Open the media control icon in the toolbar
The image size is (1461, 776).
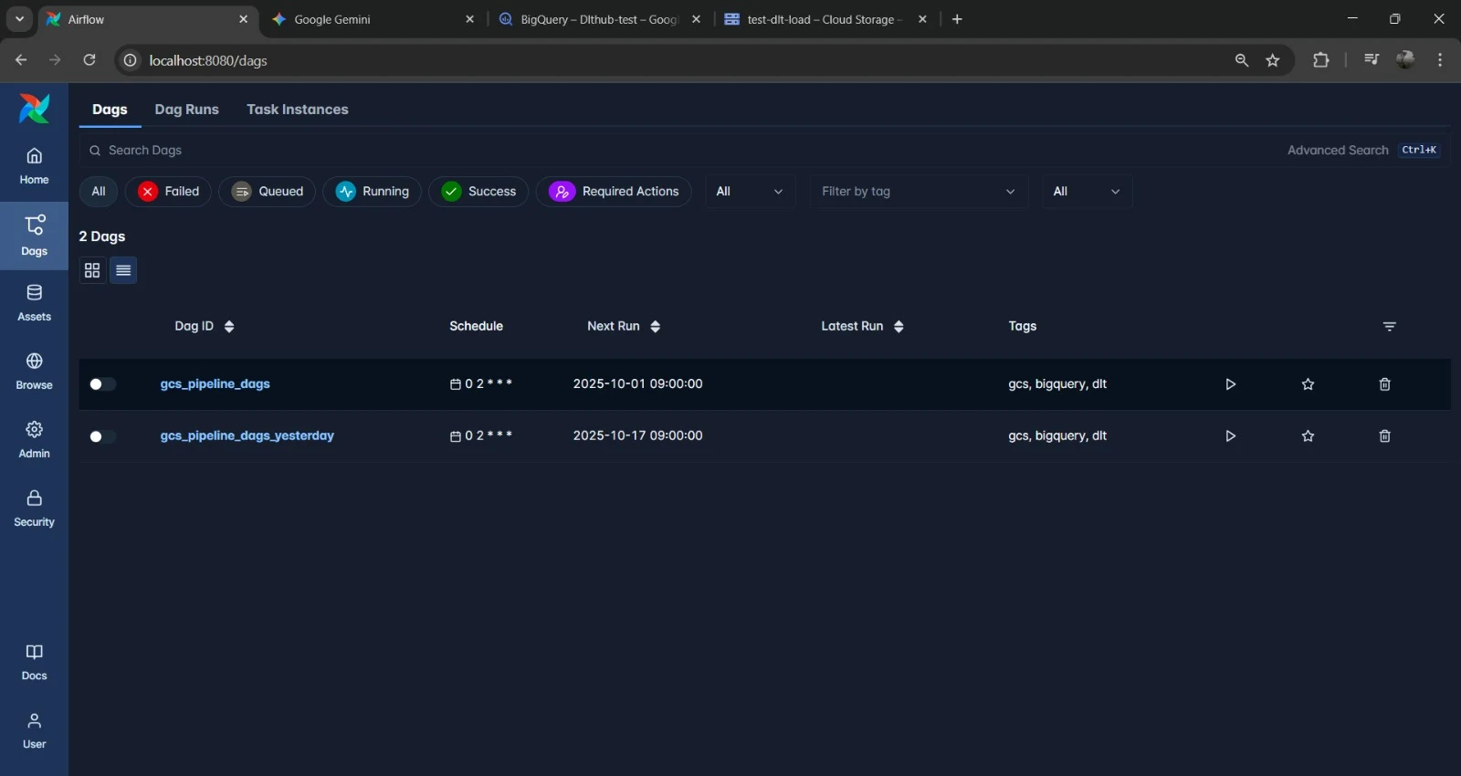[1371, 60]
